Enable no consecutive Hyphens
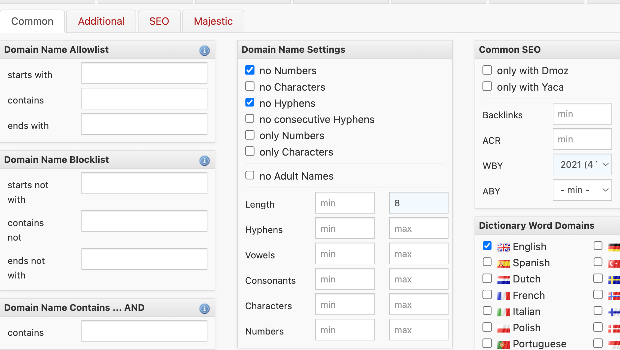The height and width of the screenshot is (350, 620). pyautogui.click(x=250, y=119)
